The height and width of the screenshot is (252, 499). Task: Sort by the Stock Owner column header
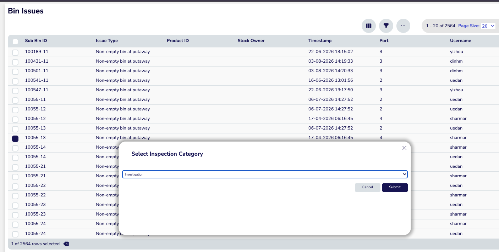pyautogui.click(x=251, y=41)
